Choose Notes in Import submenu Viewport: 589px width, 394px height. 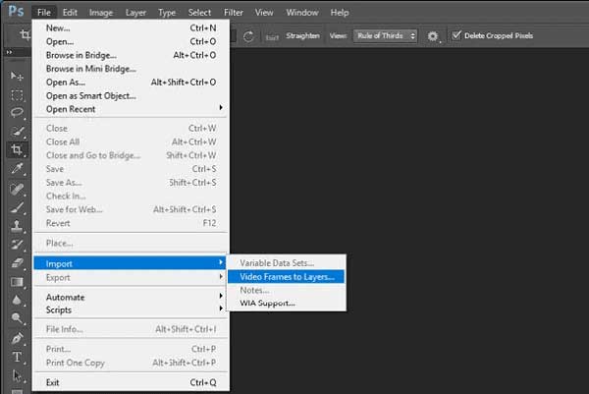tap(286, 290)
